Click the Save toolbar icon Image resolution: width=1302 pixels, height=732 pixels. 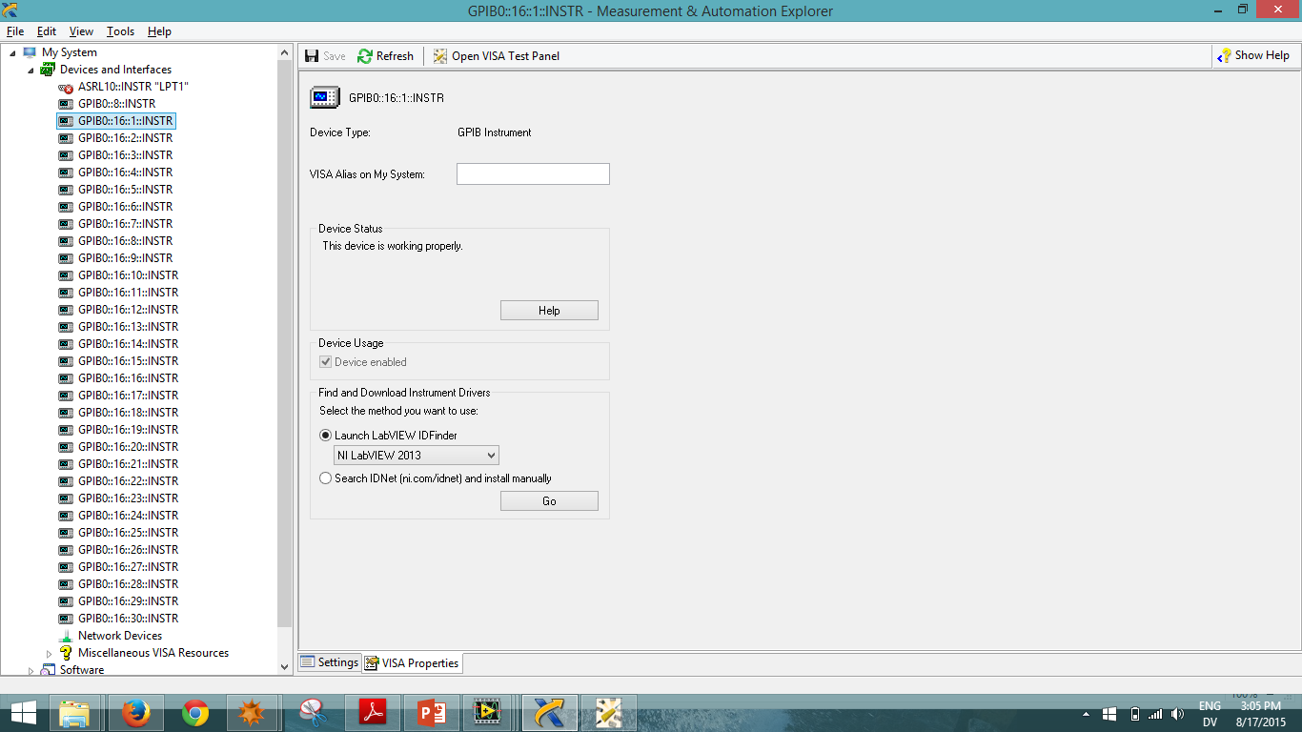click(312, 56)
